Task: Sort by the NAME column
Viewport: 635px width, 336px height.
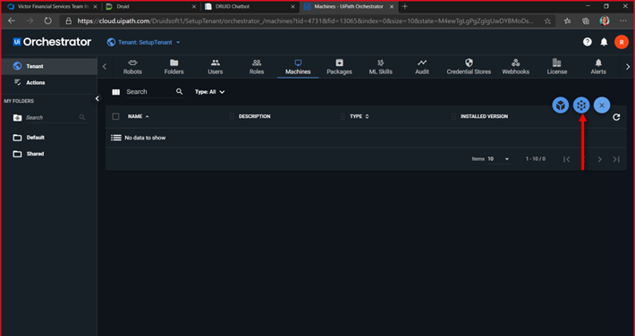Action: [139, 116]
